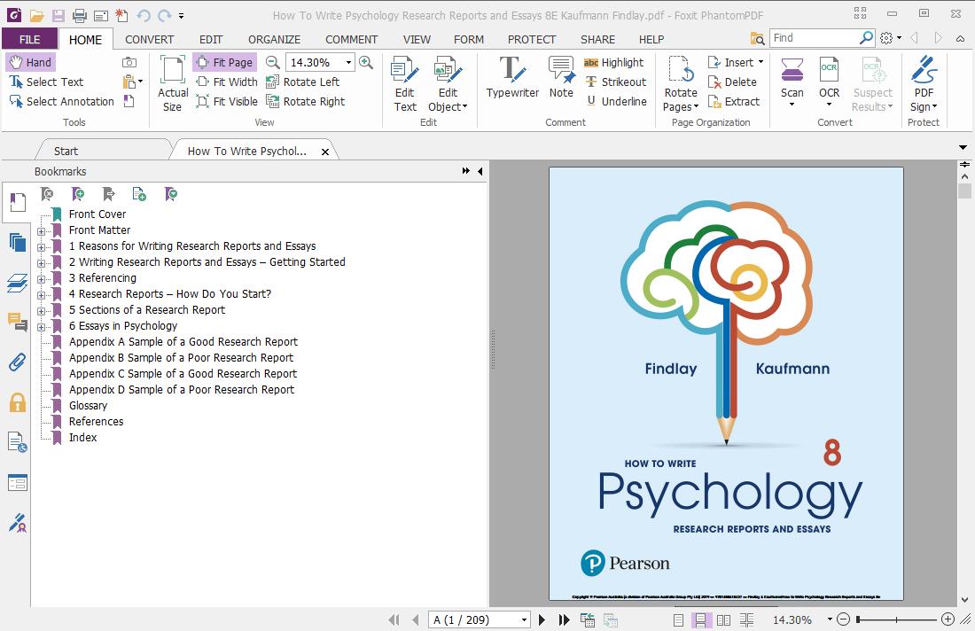
Task: Jump to last page in status bar
Action: click(564, 619)
